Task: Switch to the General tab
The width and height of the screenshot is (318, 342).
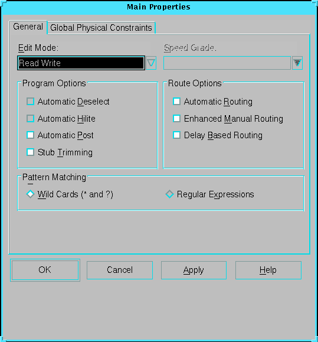Action: coord(28,27)
